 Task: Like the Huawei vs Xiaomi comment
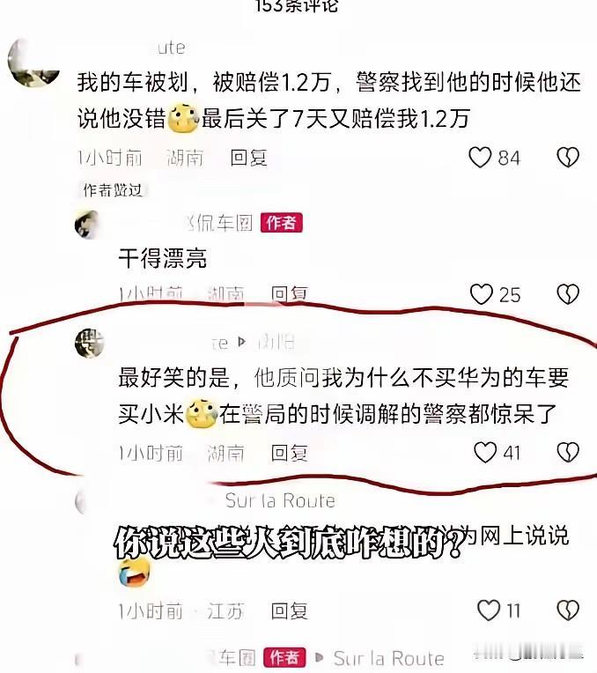coord(485,453)
